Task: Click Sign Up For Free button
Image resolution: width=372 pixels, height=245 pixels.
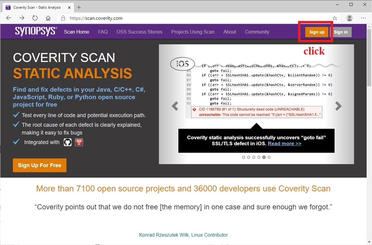Action: (40, 165)
